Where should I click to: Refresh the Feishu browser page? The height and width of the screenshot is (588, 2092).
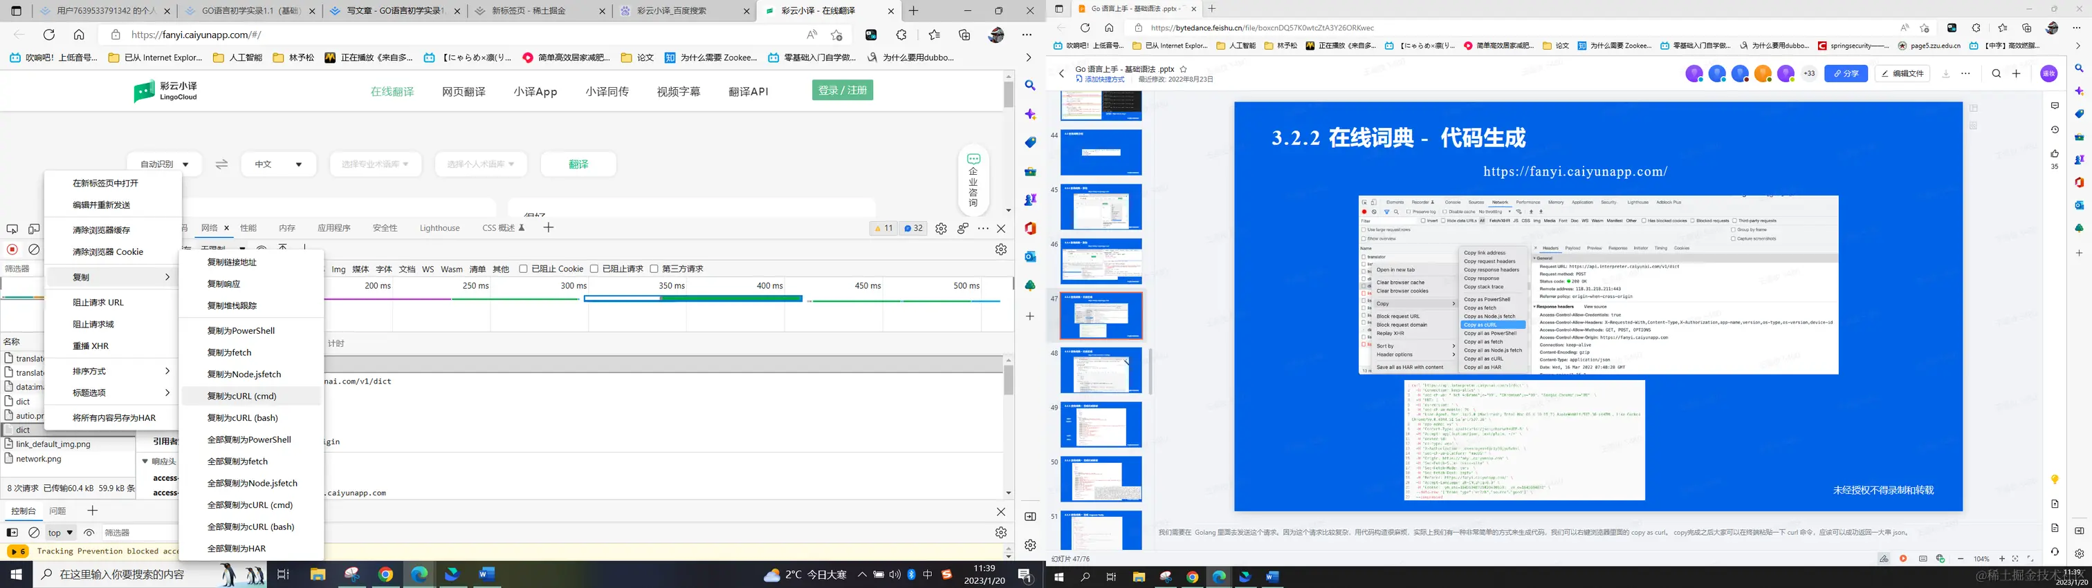pyautogui.click(x=1084, y=28)
